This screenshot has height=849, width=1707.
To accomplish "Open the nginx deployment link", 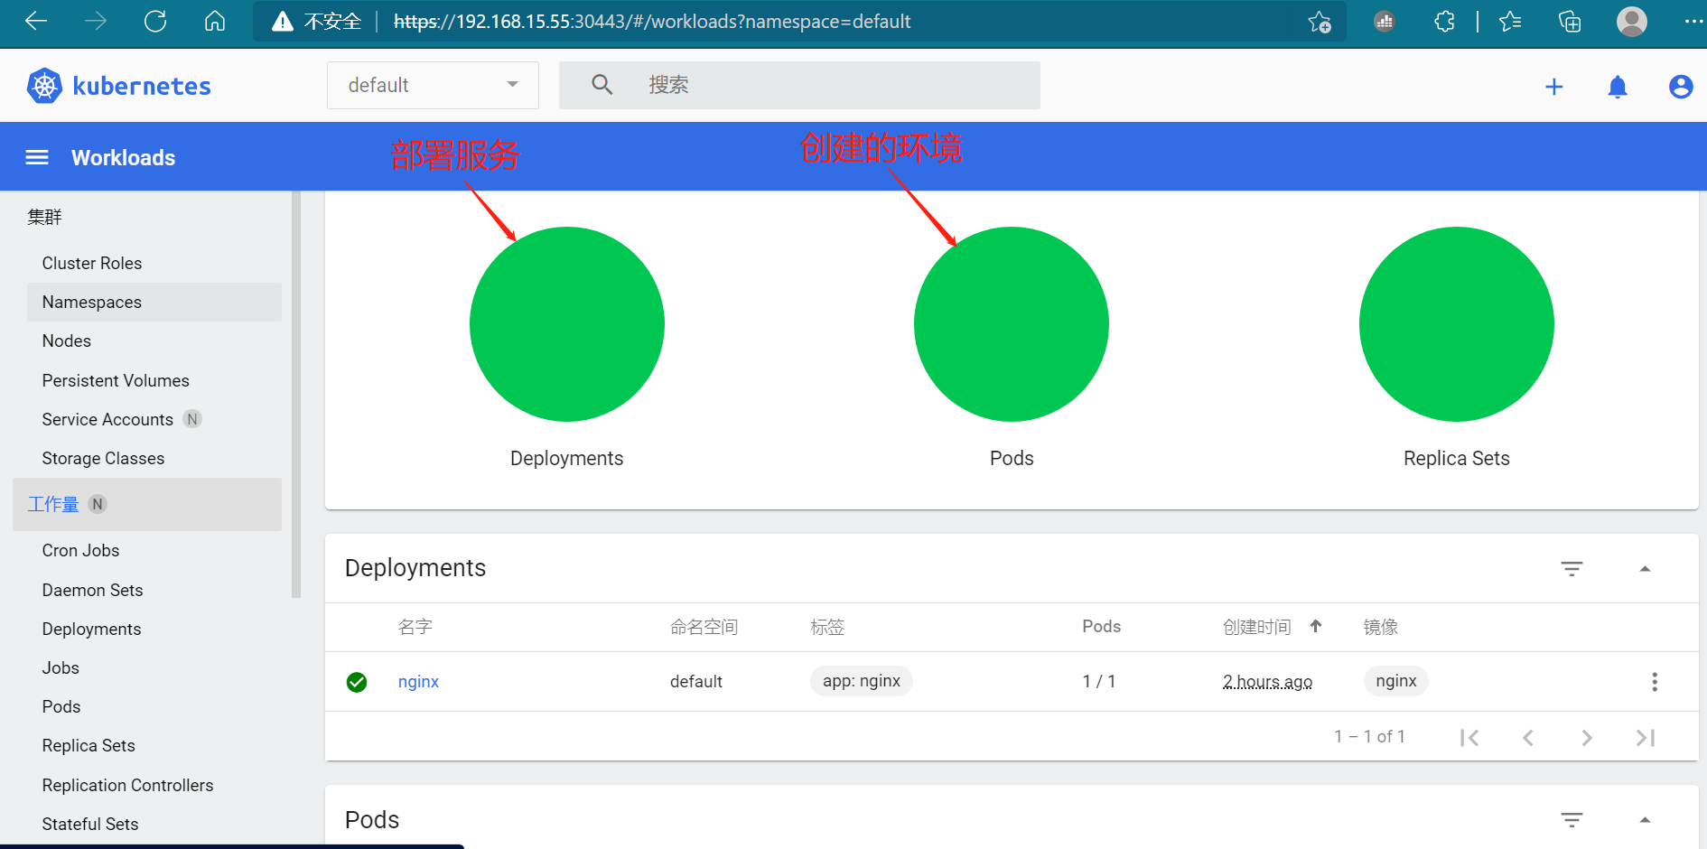I will (418, 682).
